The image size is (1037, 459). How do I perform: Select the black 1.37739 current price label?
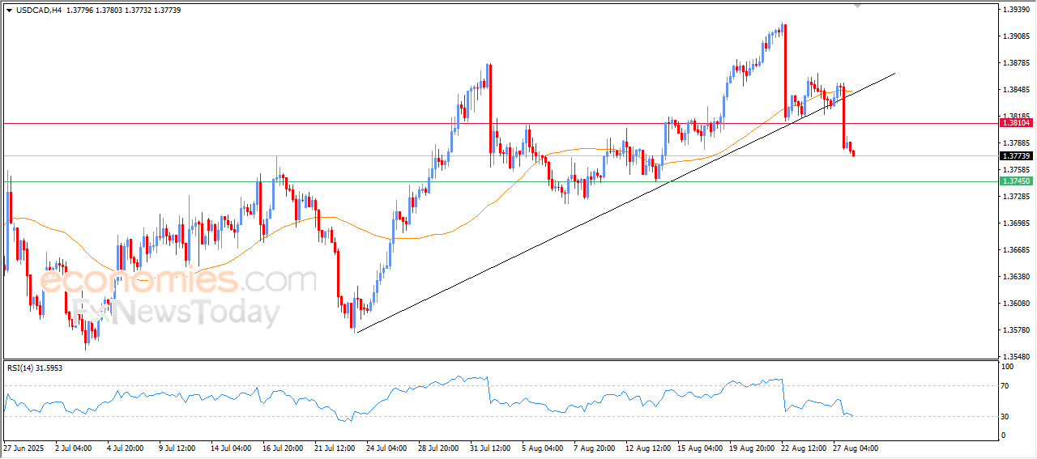coord(1016,155)
